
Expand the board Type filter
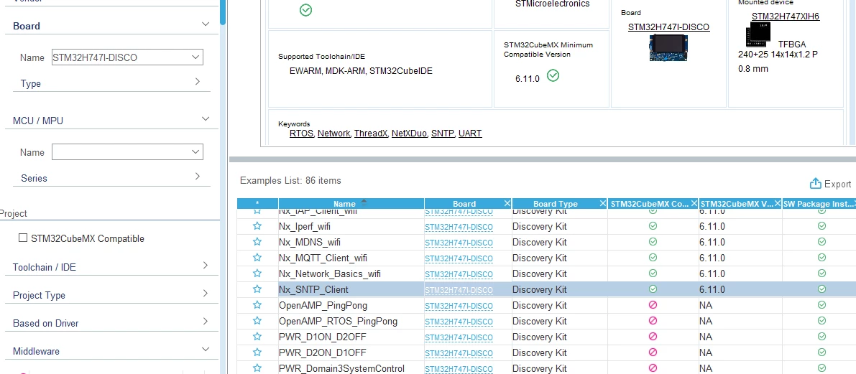(x=198, y=82)
